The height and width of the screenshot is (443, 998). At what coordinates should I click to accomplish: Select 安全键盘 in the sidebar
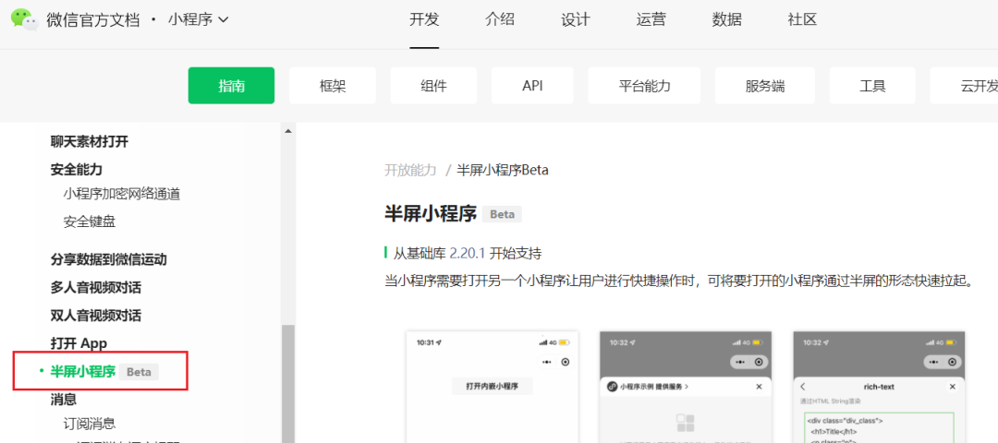tap(90, 221)
